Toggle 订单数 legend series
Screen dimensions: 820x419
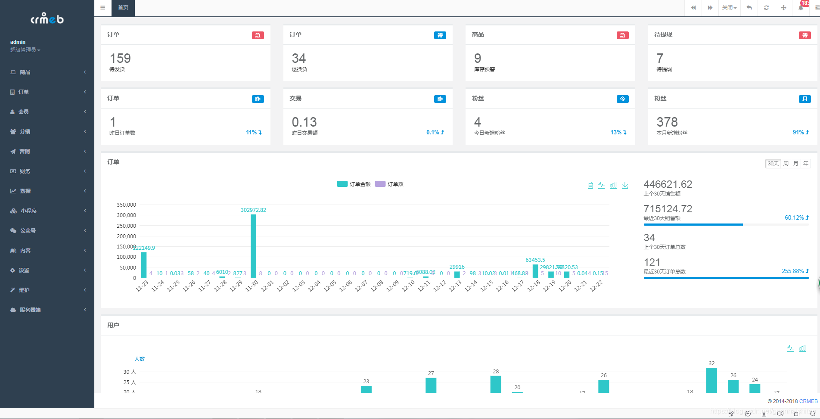coord(389,184)
